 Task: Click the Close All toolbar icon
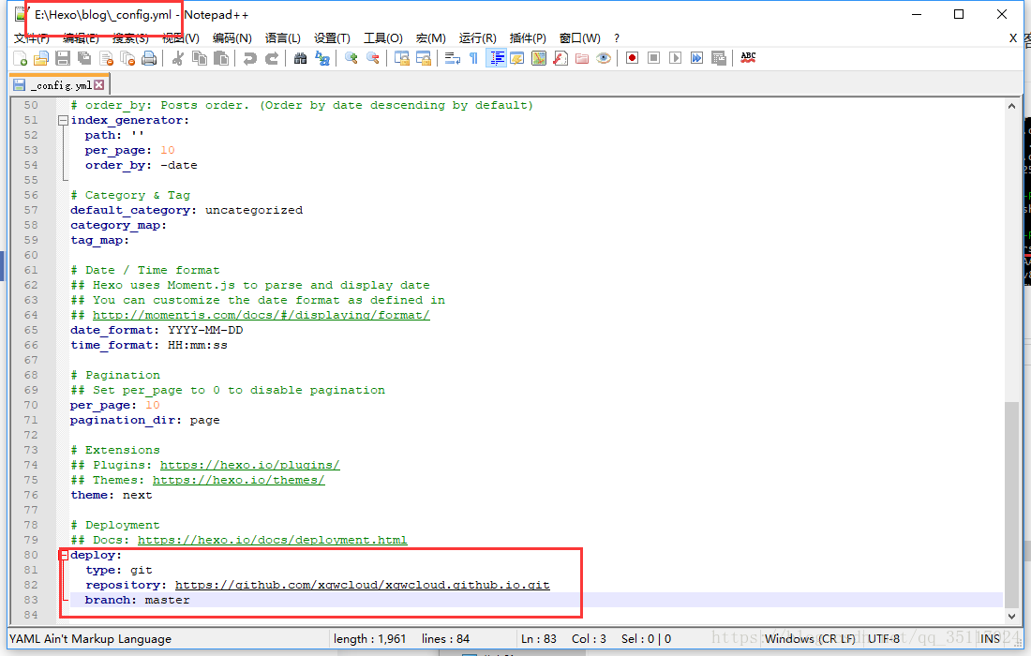pos(128,58)
